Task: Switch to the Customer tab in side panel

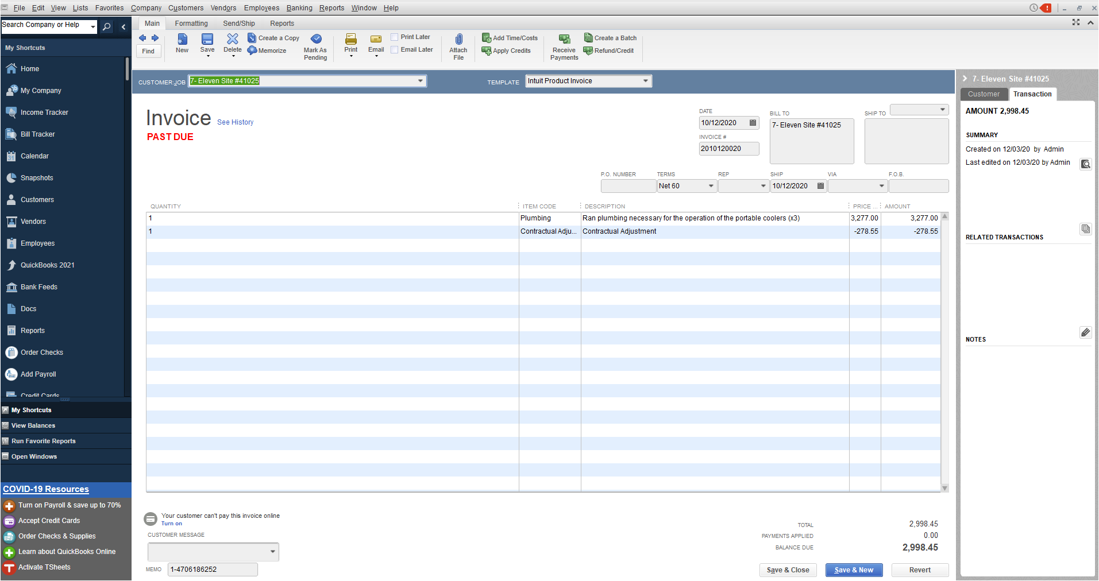Action: (x=984, y=94)
